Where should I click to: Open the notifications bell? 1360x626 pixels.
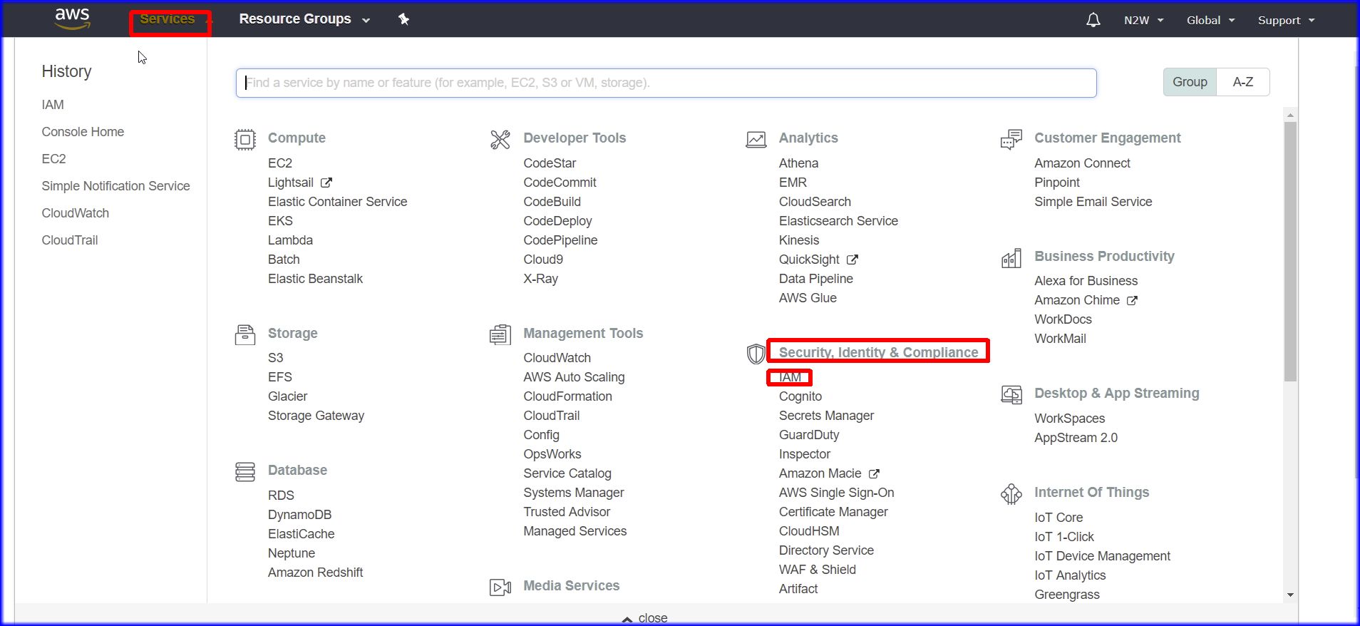[x=1093, y=20]
